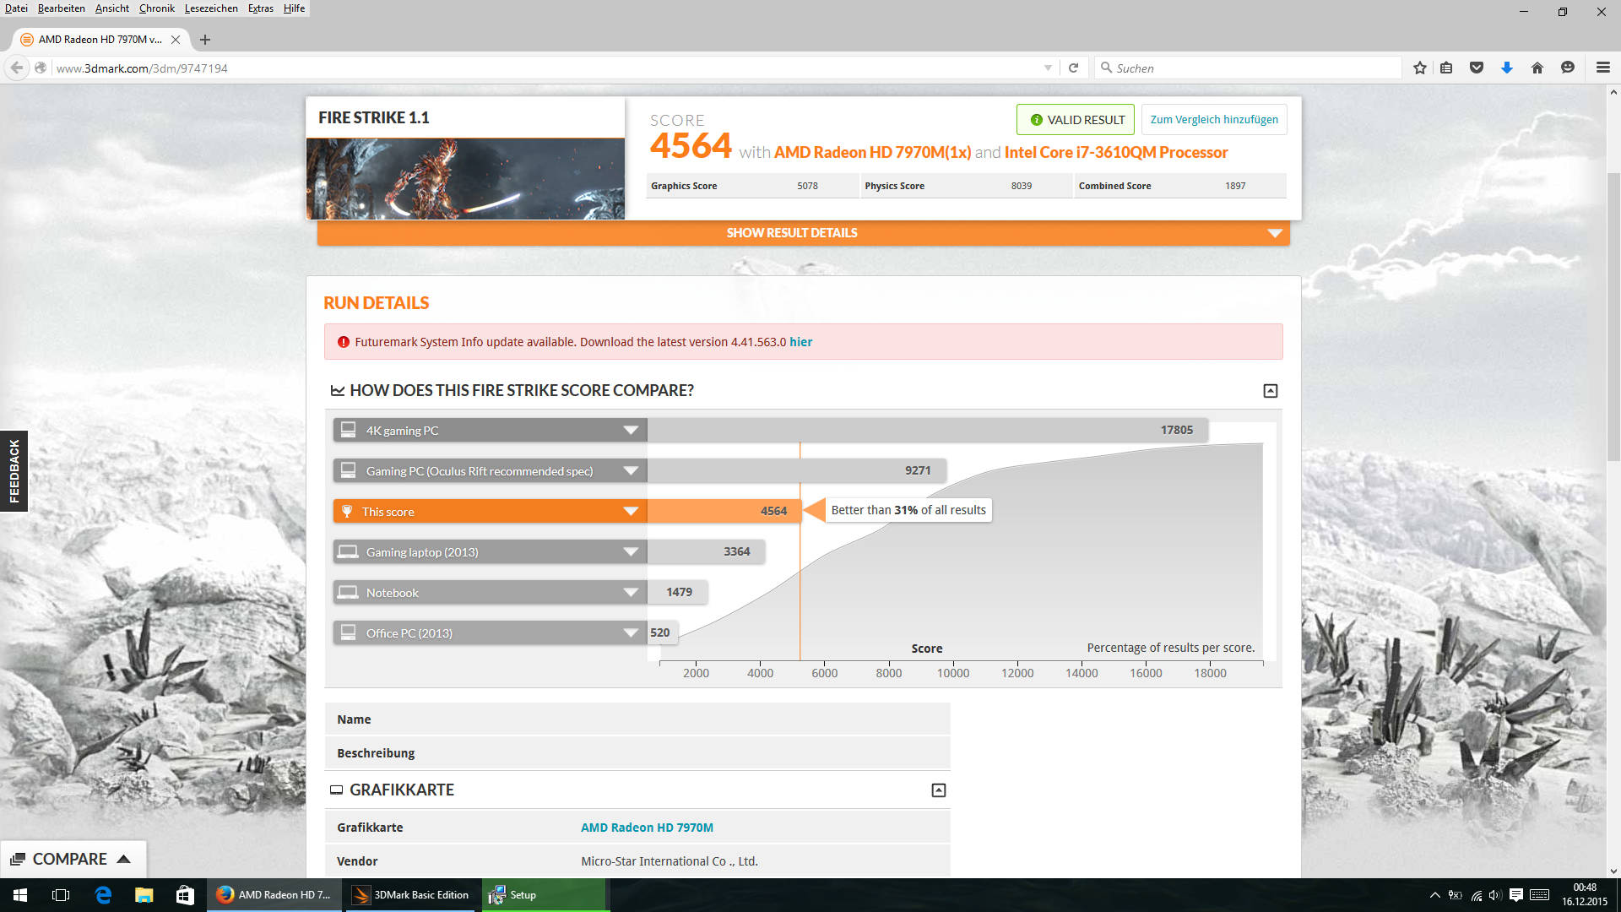This screenshot has width=1621, height=912.
Task: Bookmark this page with the star icon
Action: [1420, 68]
